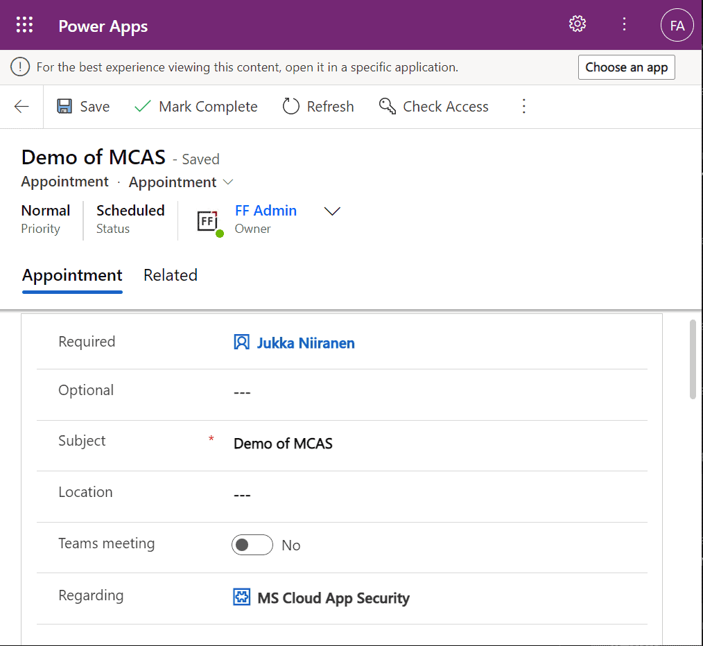The image size is (703, 646).
Task: Open the Check Access command
Action: pos(433,107)
